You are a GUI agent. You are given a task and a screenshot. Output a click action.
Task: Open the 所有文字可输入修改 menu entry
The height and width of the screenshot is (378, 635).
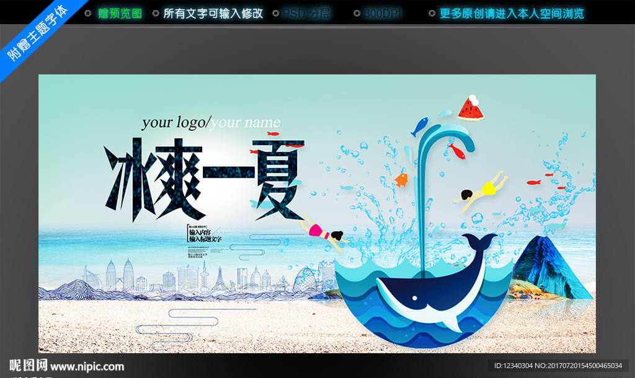coord(213,12)
